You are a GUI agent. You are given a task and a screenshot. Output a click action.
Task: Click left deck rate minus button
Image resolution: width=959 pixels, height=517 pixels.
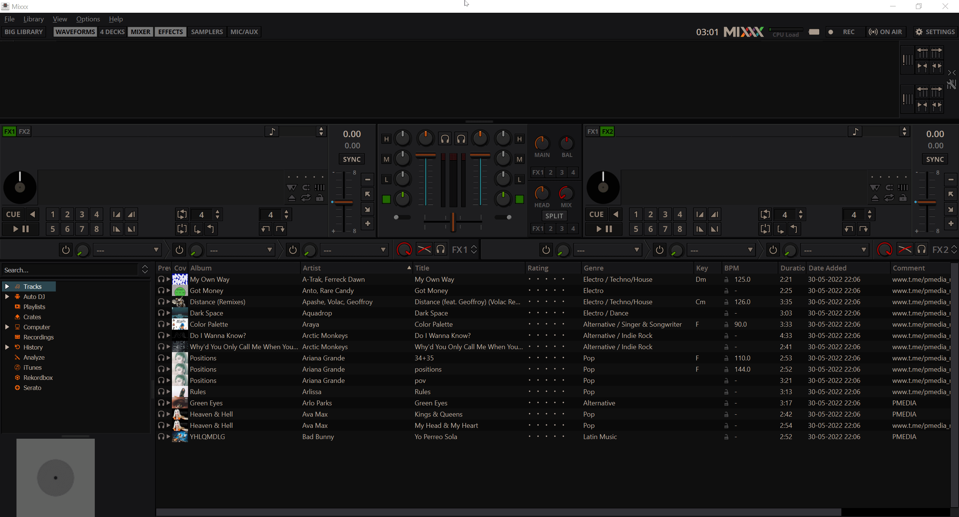[x=367, y=180]
